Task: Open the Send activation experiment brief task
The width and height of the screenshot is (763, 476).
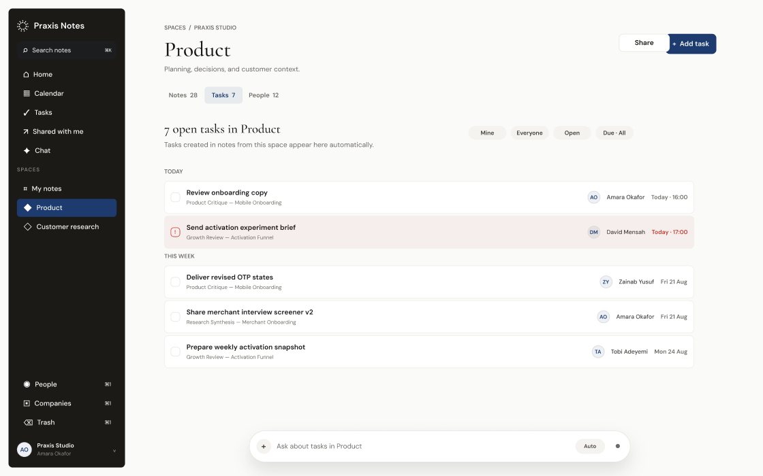Action: (429, 232)
